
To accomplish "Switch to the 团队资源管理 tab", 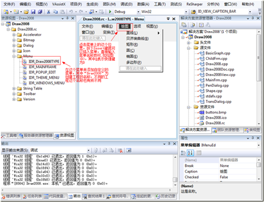I will (x=226, y=130).
